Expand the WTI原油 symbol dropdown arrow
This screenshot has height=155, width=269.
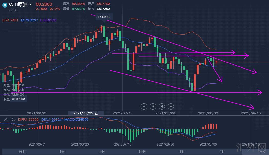coord(31,4)
